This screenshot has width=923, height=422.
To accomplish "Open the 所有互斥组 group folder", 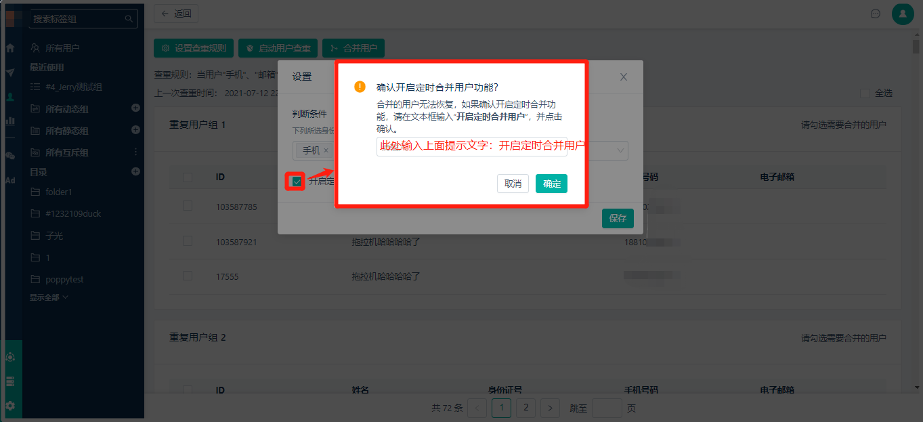I will pyautogui.click(x=60, y=152).
